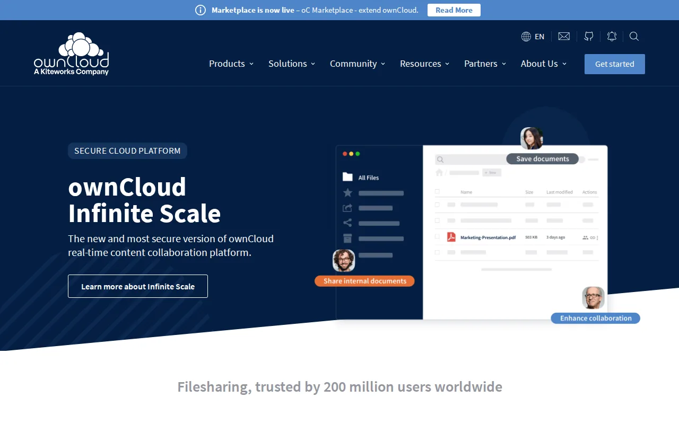Image resolution: width=679 pixels, height=424 pixels.
Task: Expand the Products menu
Action: click(231, 64)
